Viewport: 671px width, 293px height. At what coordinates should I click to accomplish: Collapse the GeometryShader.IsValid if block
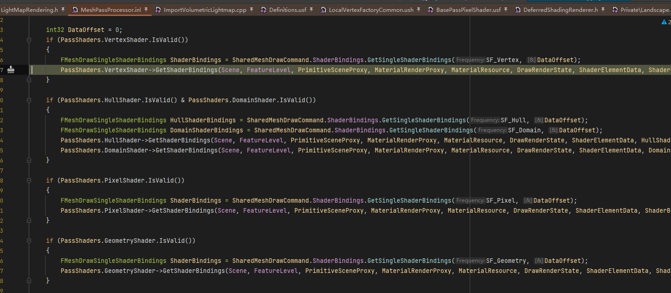pyautogui.click(x=29, y=241)
